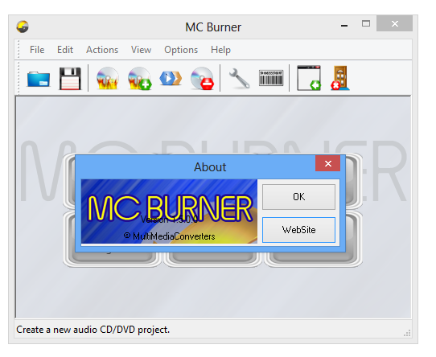Close the MC Burner main window
Viewport: 436px width, 357px height.
[394, 23]
